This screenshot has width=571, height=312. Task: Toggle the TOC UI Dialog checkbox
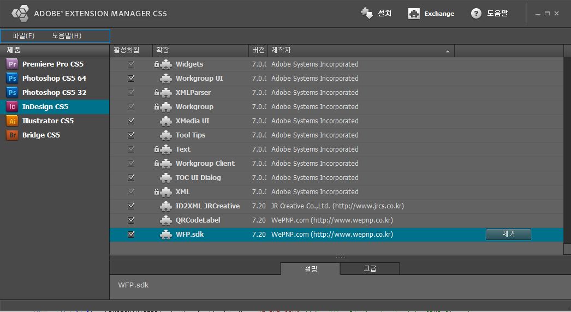click(131, 178)
